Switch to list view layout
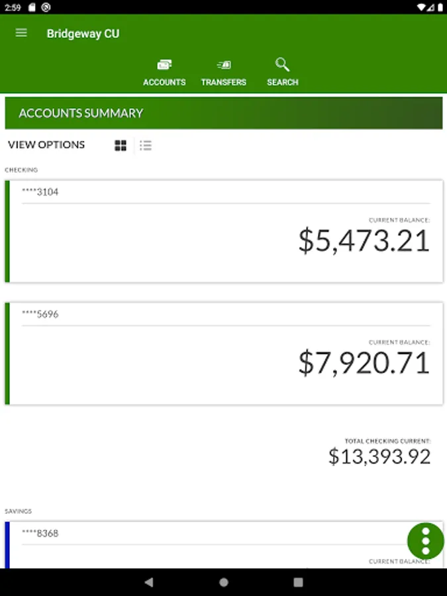Image resolution: width=447 pixels, height=596 pixels. (x=146, y=146)
